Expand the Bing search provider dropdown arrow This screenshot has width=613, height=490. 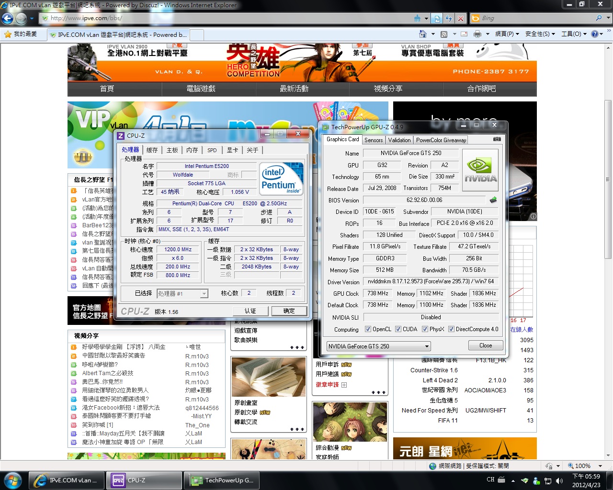tap(608, 18)
